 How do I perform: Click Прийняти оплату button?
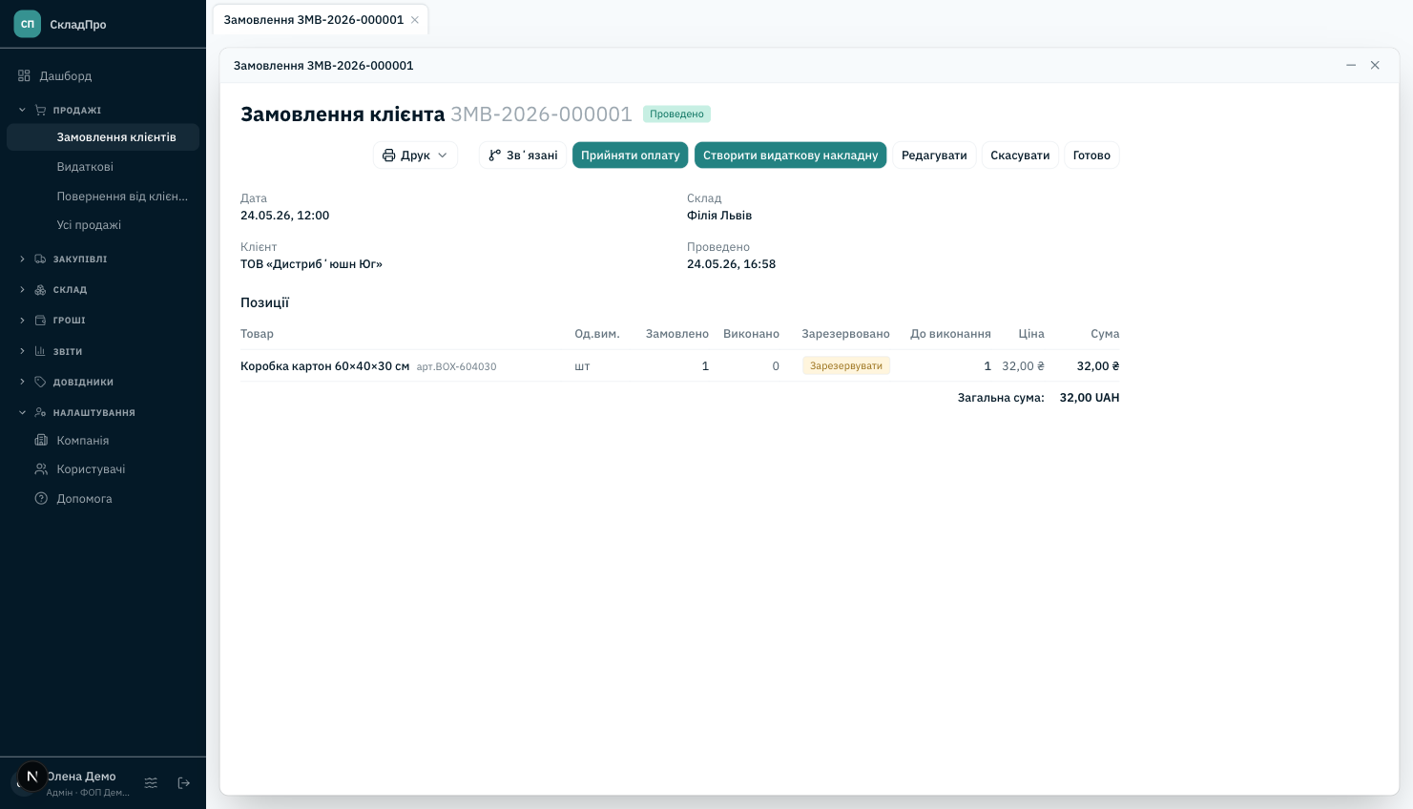[x=631, y=156]
